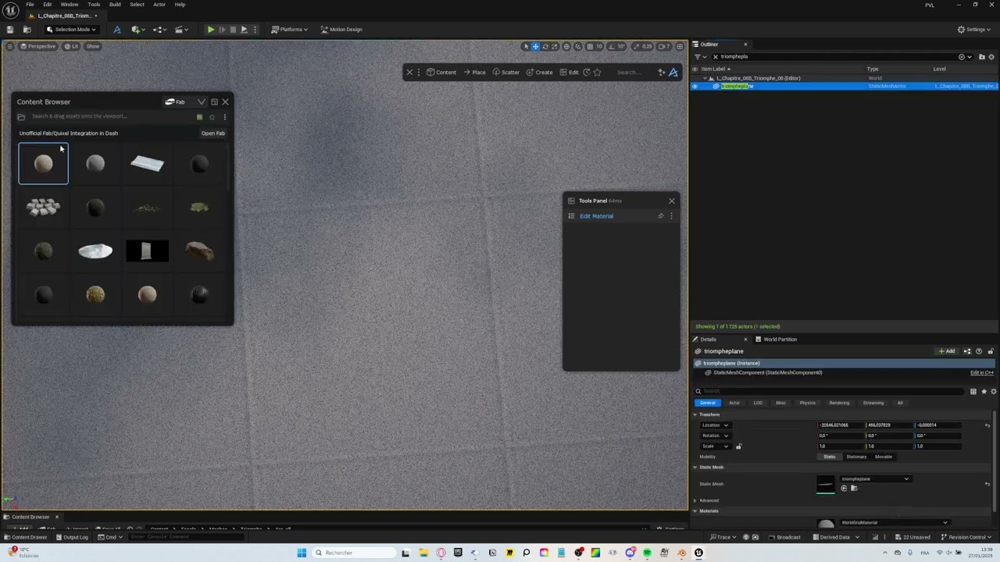Open the Motion Design mode
Screen dimensions: 1000x562
pos(341,30)
